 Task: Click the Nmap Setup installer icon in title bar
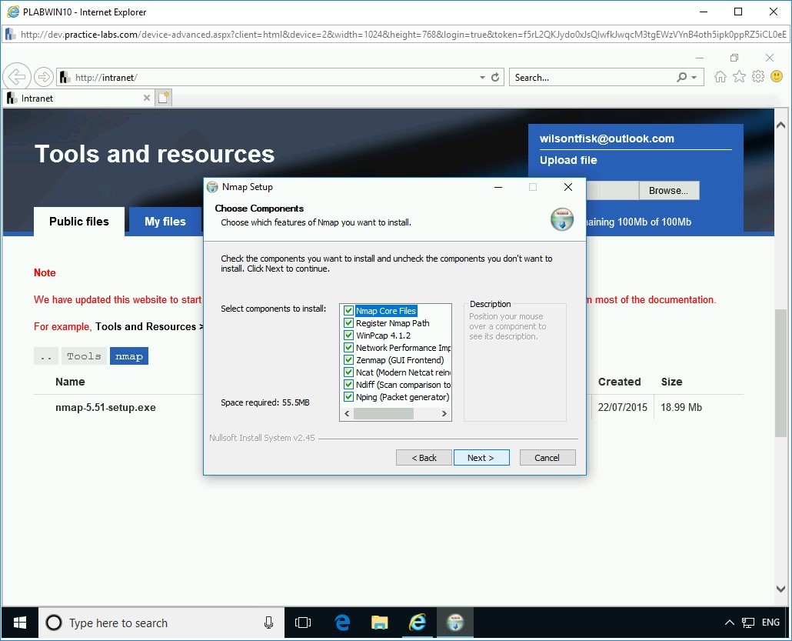(x=212, y=187)
